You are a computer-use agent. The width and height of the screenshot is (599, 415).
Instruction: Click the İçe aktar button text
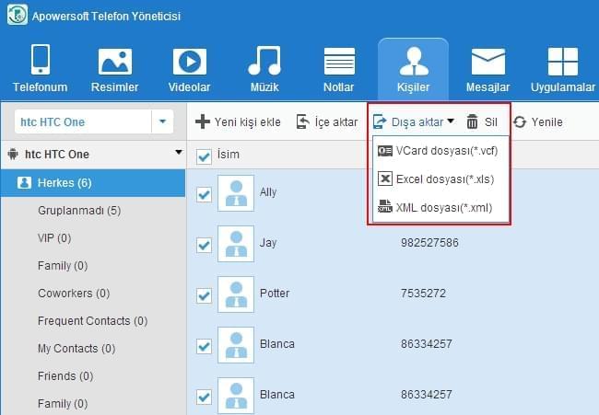(336, 122)
